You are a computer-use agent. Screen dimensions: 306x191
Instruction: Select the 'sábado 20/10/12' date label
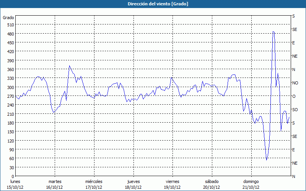tap(212, 184)
